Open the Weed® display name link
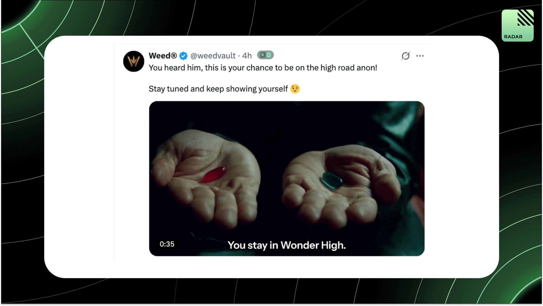Viewport: 543px width, 306px height. click(163, 56)
